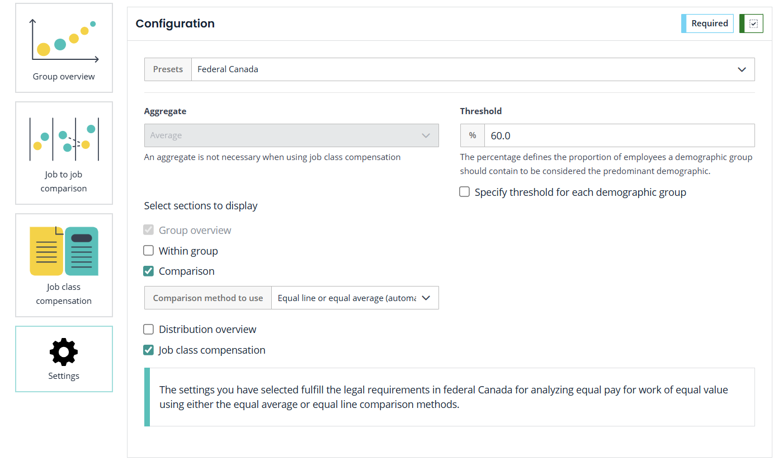
Task: Open the Job to job comparison icon
Action: tap(64, 139)
